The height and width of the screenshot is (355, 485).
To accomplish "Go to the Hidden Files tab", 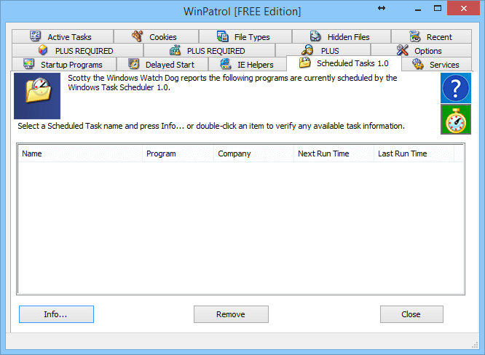I will [x=342, y=36].
